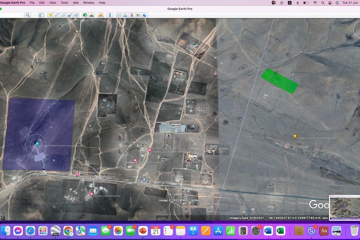This screenshot has width=360, height=240.
Task: Click the Search magnifier button in toolbar
Action: [x=28, y=15]
